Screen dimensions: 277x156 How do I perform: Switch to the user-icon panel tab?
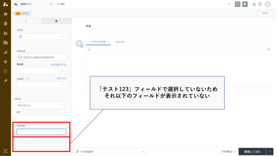[x=26, y=21]
